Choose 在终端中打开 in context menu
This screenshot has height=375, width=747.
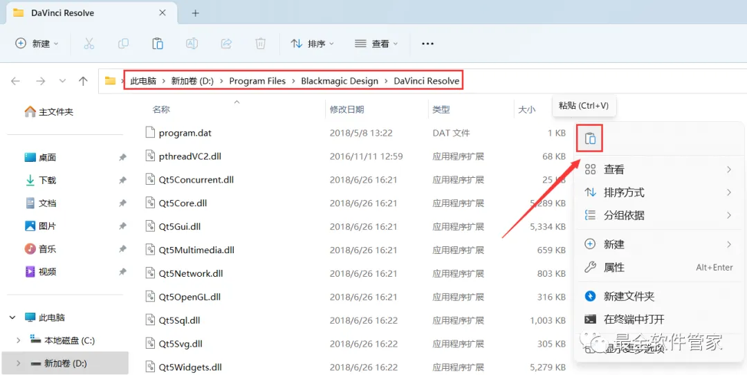658,319
